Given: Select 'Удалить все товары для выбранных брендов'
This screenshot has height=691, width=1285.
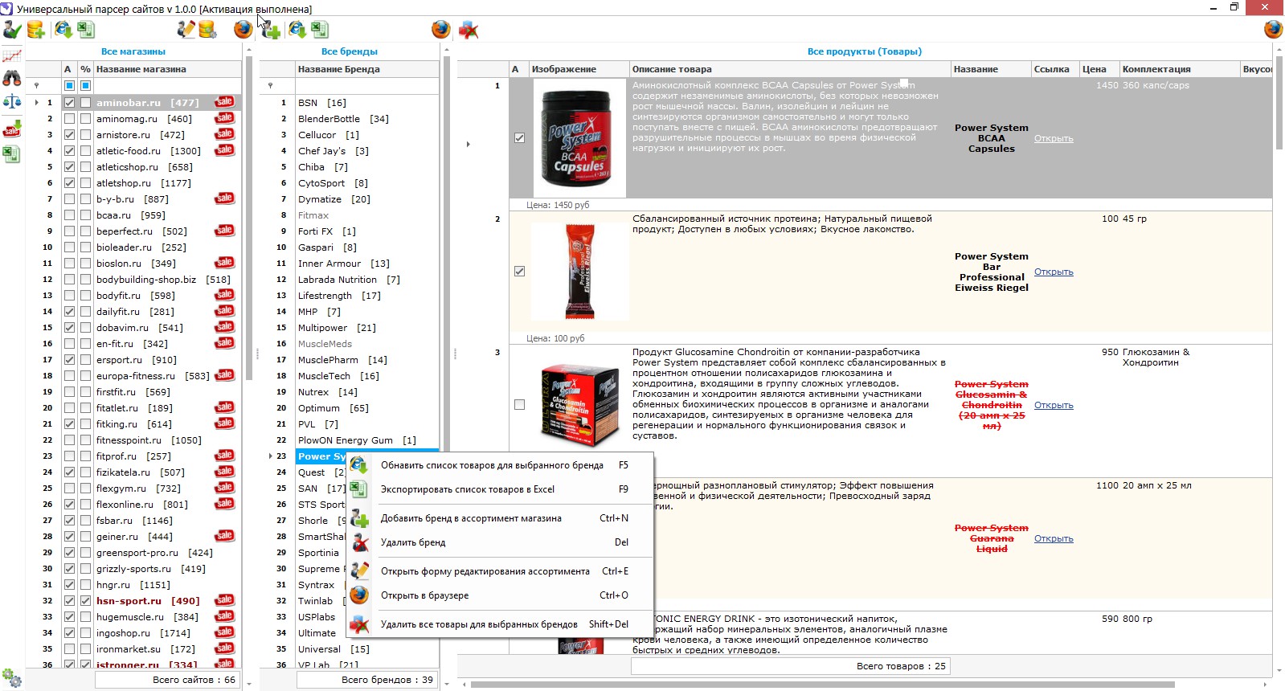Looking at the screenshot, I should (500, 624).
